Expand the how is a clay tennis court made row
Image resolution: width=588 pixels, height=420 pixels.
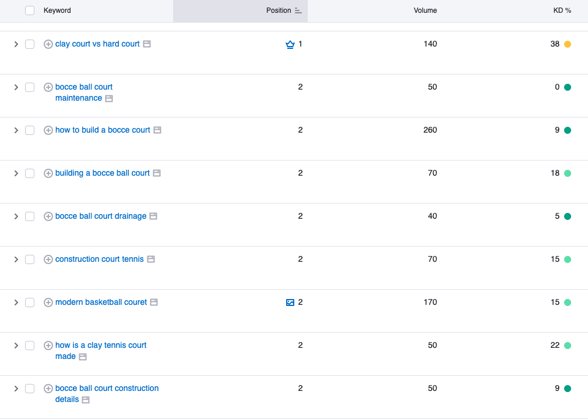(x=16, y=346)
